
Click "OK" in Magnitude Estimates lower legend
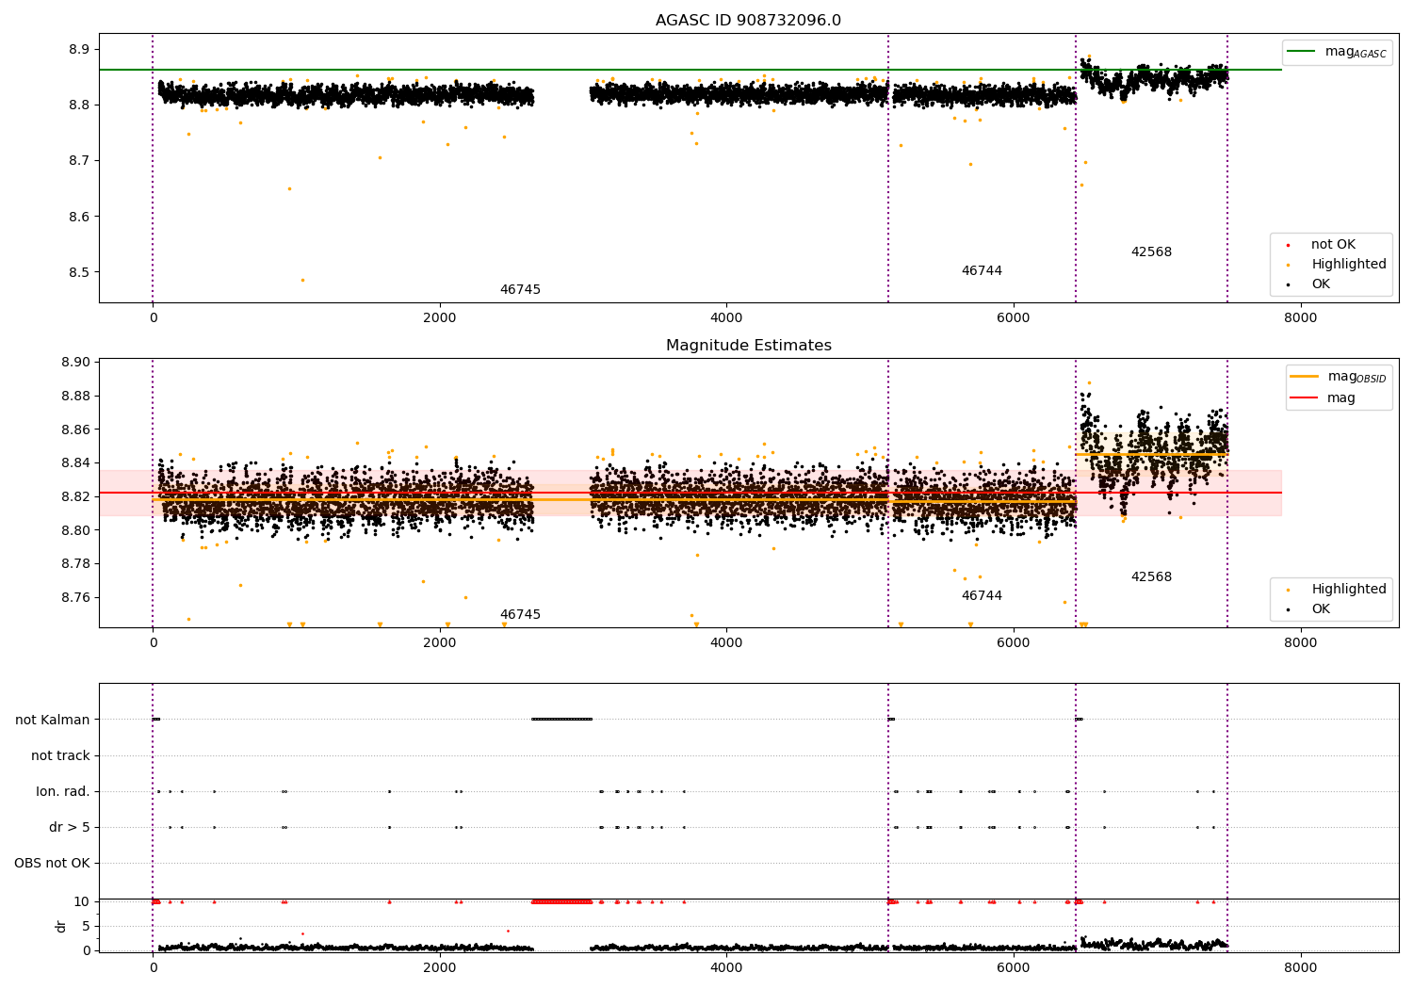[x=1321, y=609]
